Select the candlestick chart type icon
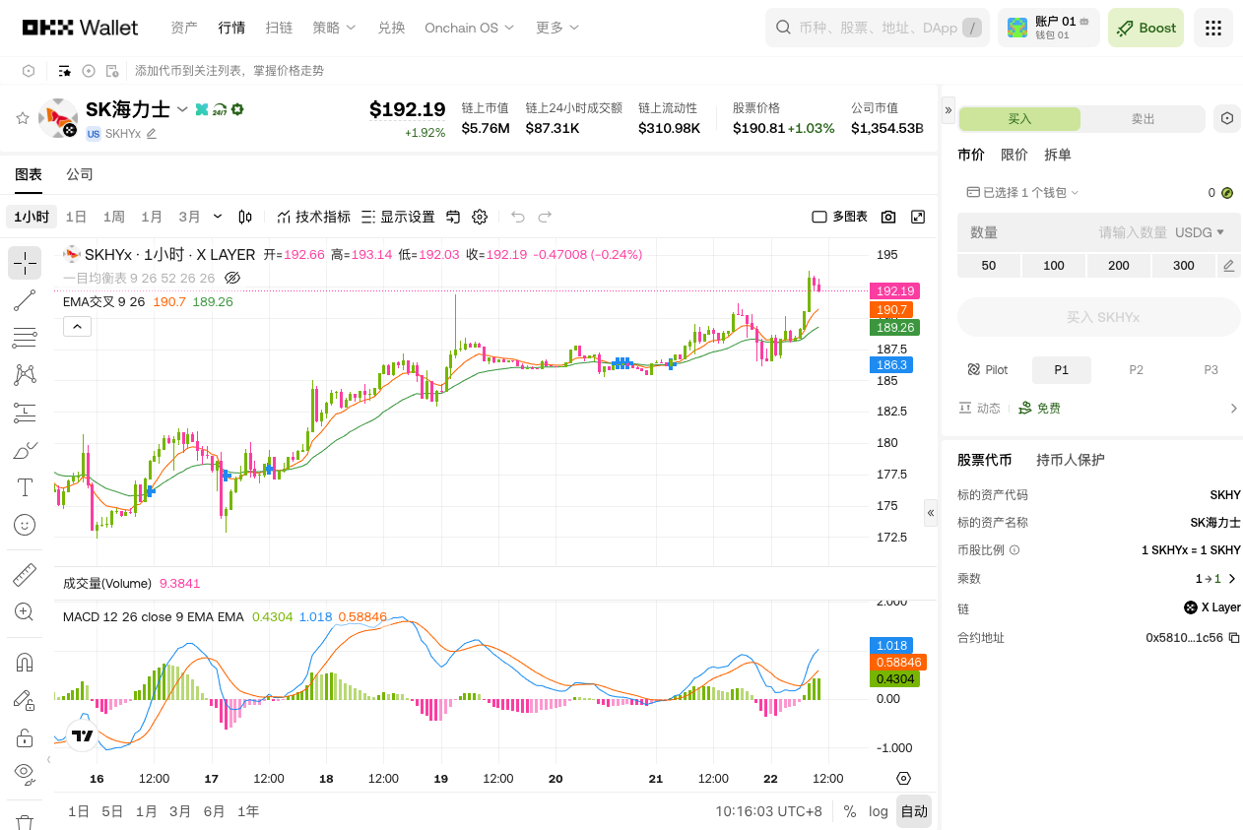The height and width of the screenshot is (830, 1243). [245, 217]
